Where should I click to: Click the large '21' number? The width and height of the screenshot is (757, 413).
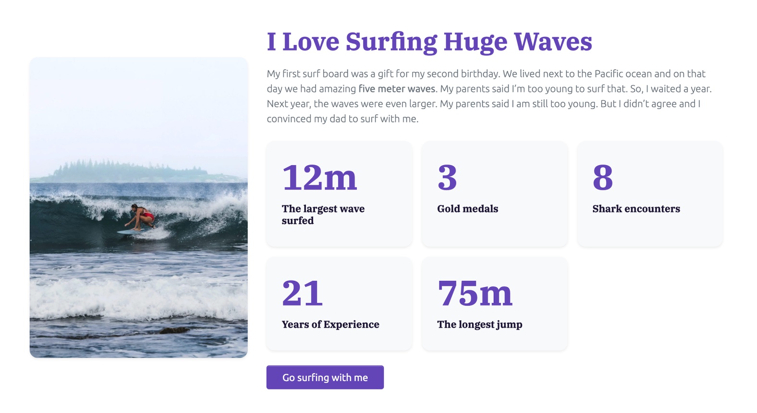tap(302, 293)
